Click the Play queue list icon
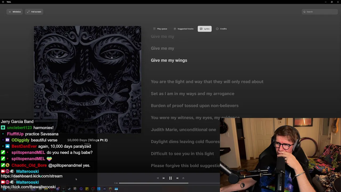 pos(154,29)
